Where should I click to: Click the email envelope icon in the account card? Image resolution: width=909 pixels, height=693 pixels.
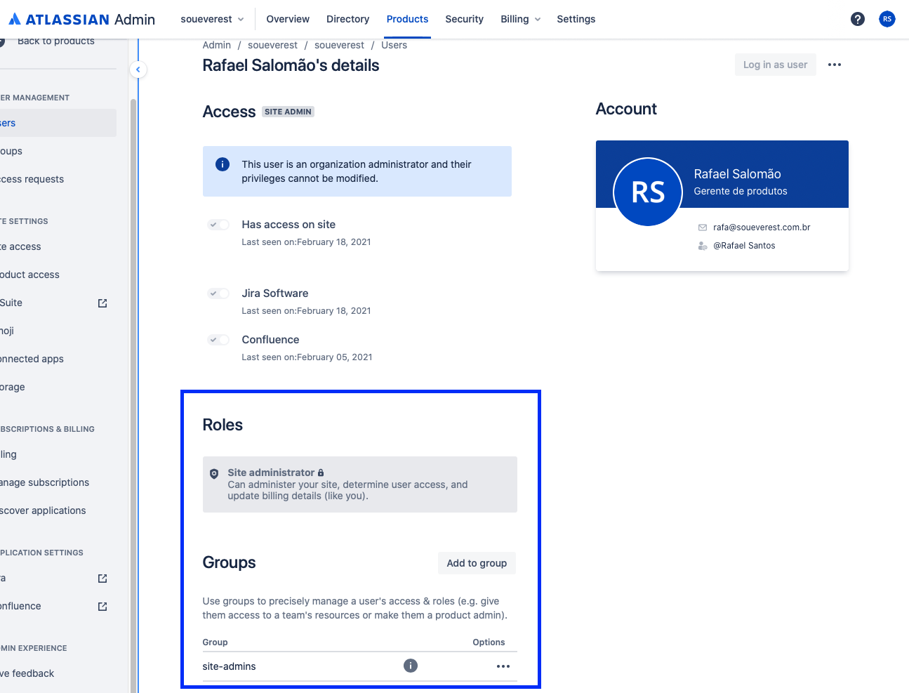click(703, 227)
